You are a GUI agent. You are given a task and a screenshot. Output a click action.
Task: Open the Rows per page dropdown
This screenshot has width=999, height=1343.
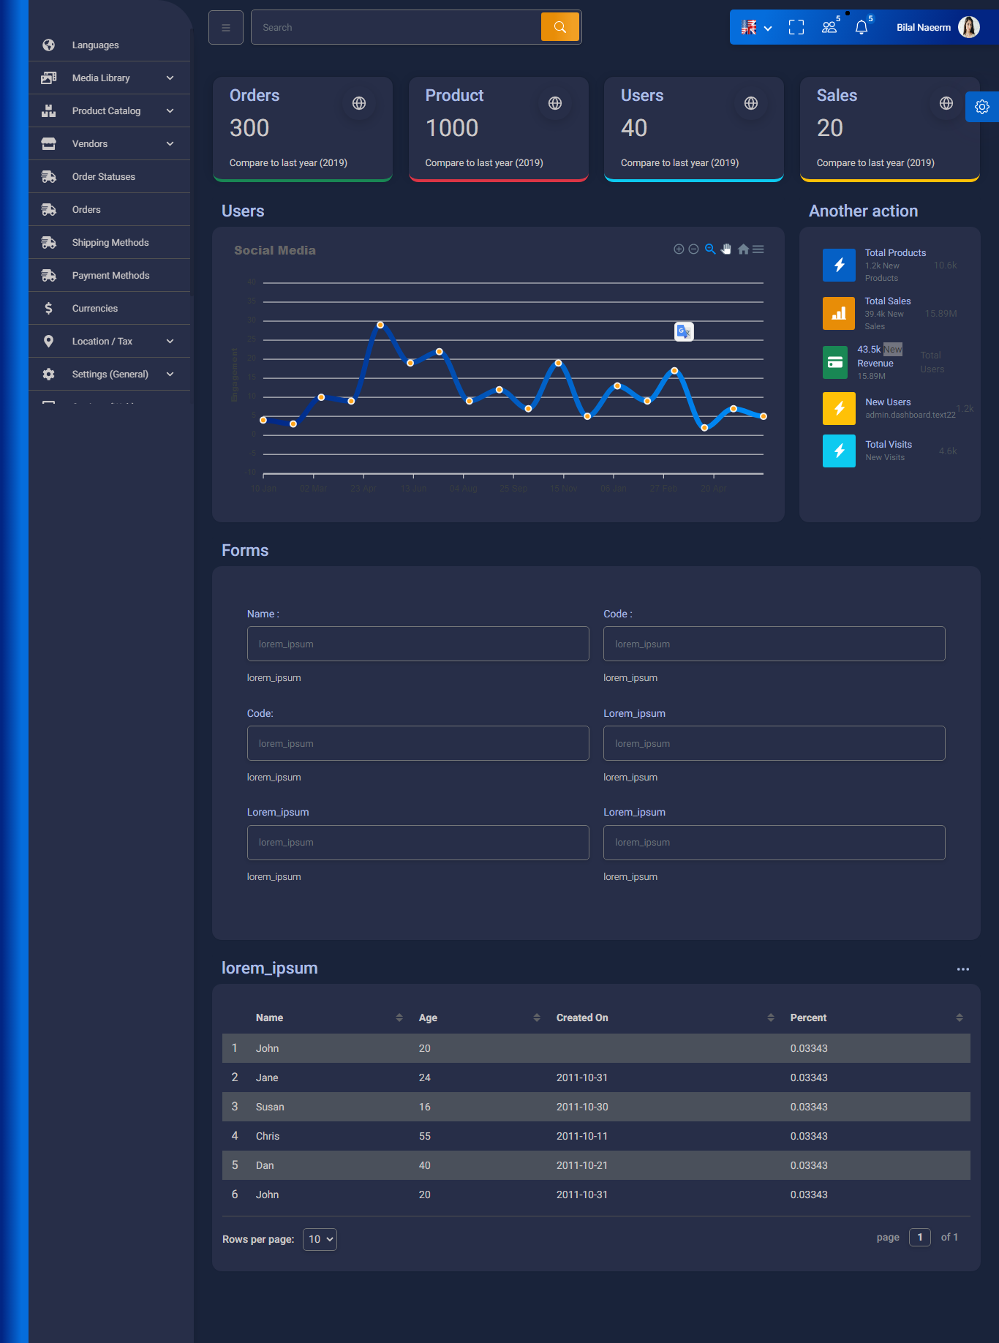[x=320, y=1239]
